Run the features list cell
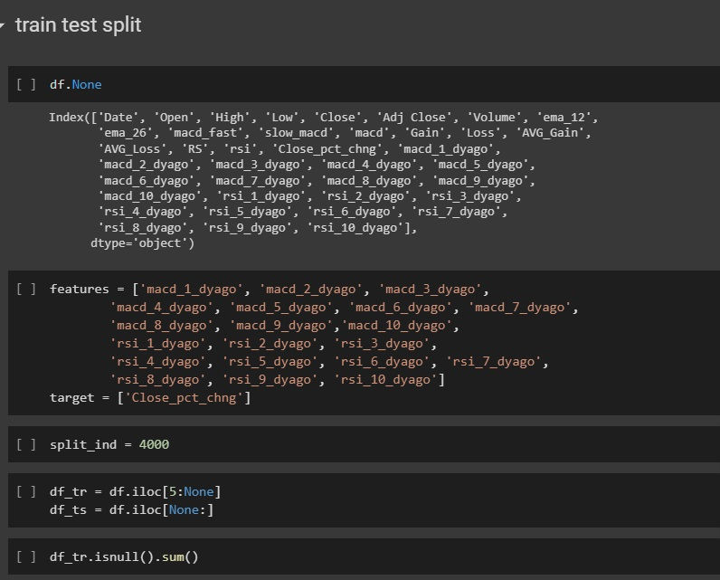 point(27,290)
